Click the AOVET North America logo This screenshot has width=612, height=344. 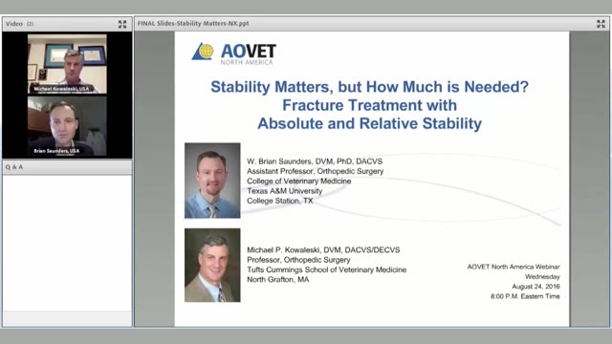pos(233,54)
